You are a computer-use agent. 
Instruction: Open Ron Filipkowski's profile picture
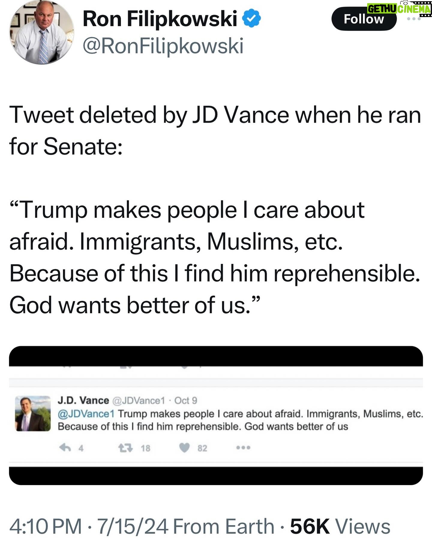point(41,32)
